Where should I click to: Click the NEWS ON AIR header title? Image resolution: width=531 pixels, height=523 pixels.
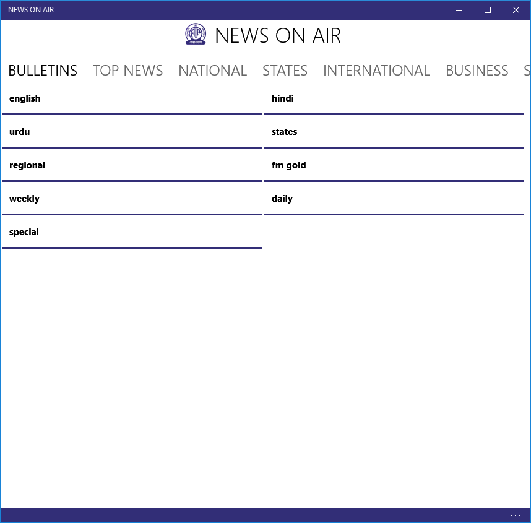[278, 35]
